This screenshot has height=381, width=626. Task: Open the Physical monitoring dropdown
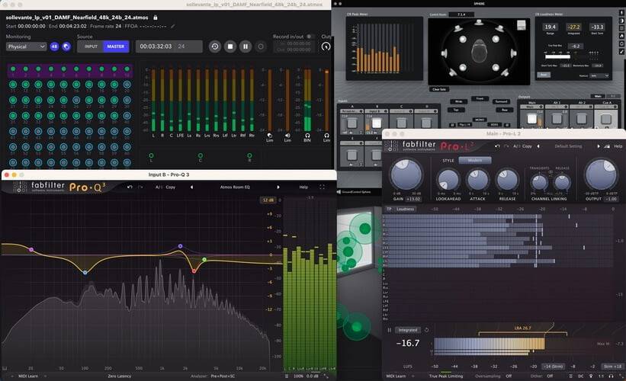[27, 46]
